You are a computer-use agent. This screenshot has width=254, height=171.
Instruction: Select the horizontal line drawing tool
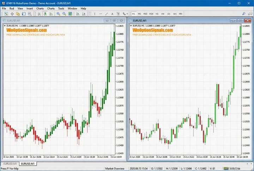tap(101, 14)
